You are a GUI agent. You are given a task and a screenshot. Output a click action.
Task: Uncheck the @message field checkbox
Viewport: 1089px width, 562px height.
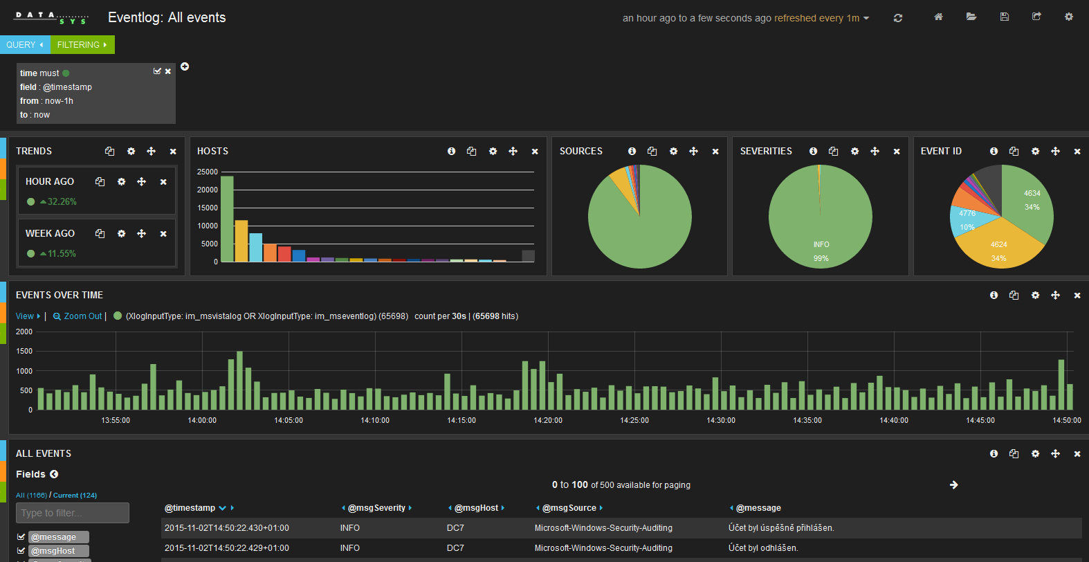point(21,536)
